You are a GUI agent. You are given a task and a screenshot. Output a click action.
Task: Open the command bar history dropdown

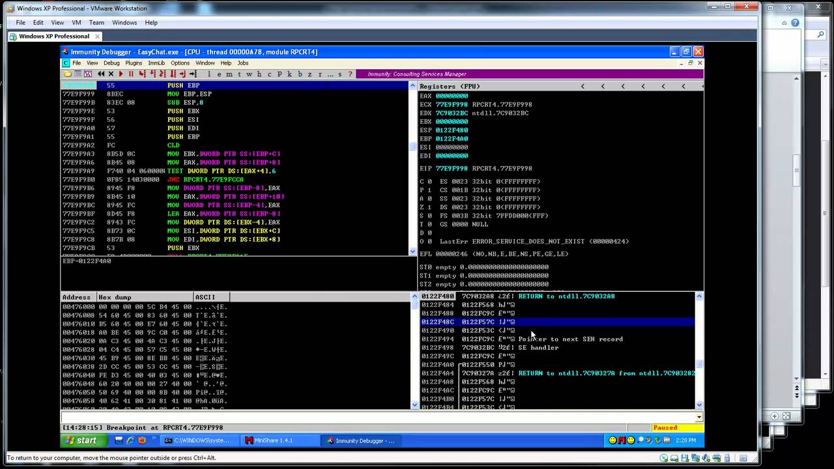point(699,417)
